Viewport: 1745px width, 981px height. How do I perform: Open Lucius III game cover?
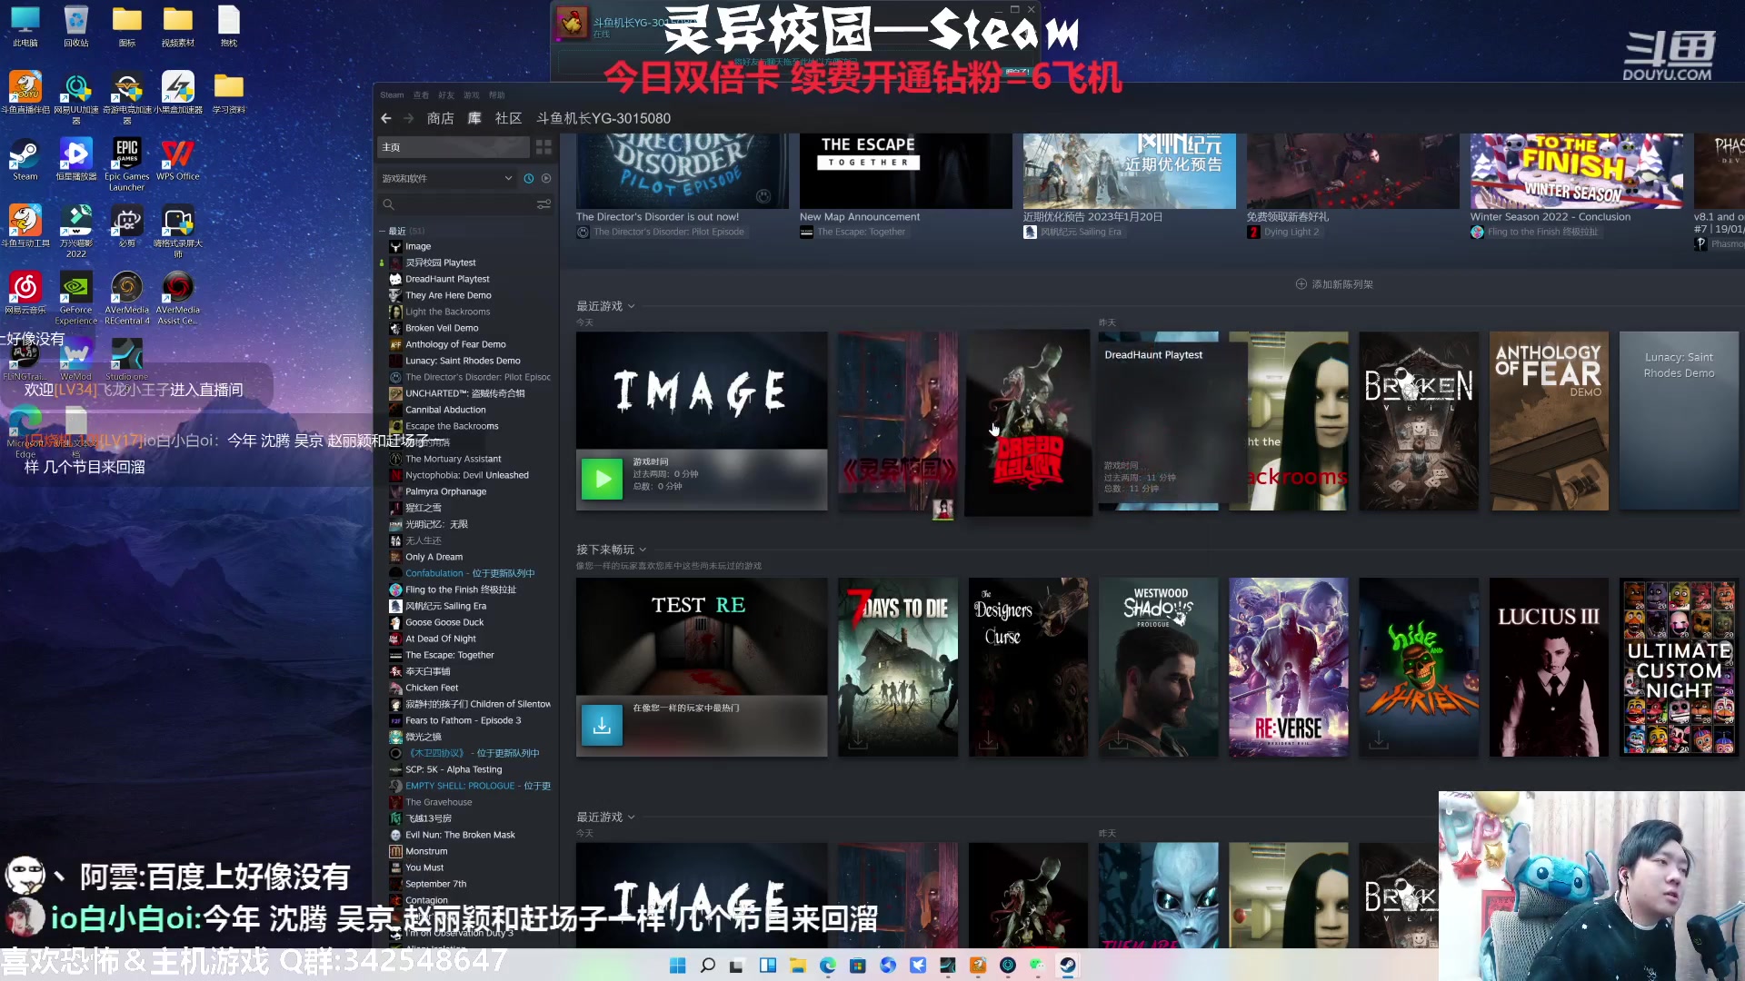[1549, 668]
